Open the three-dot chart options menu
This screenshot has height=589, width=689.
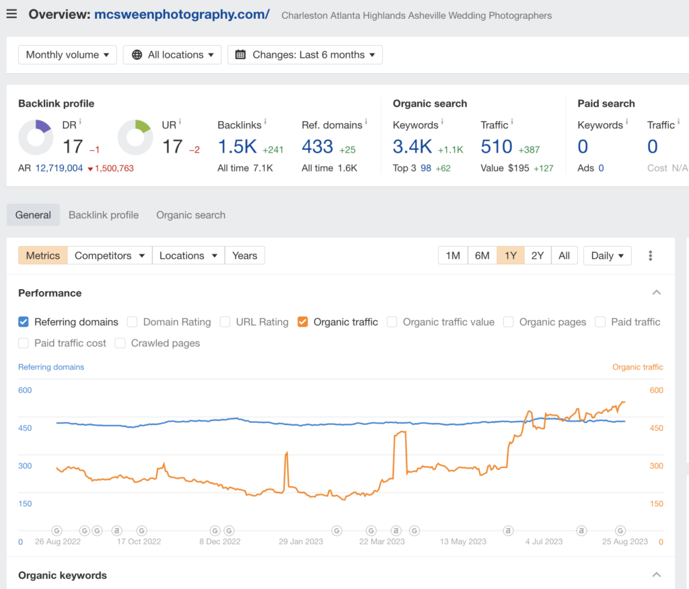[x=651, y=256]
